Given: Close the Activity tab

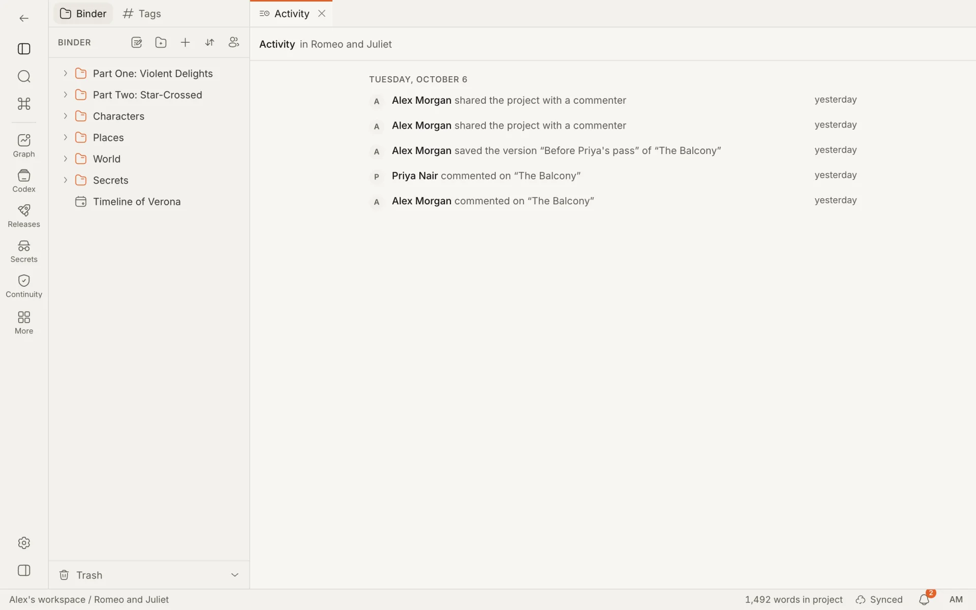Looking at the screenshot, I should [322, 14].
